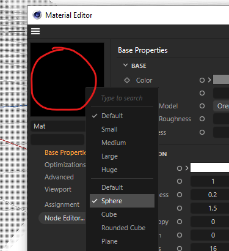Click the circle port beside value 1
The width and height of the screenshot is (229, 251).
[180, 181]
